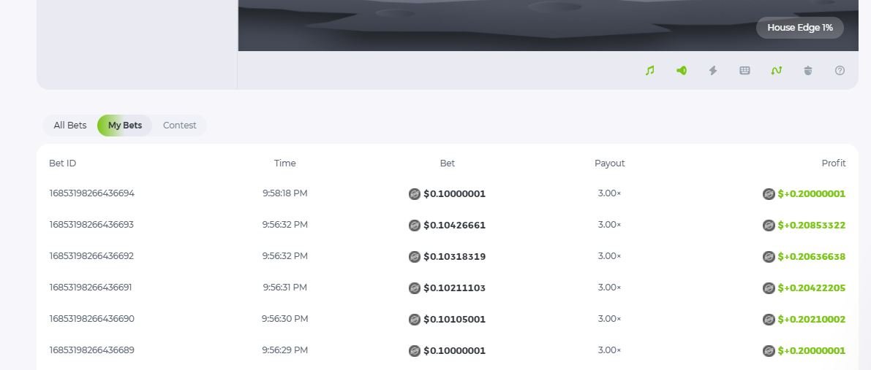This screenshot has width=871, height=370.
Task: Click bet ID ending in 436691
Action: click(x=91, y=288)
